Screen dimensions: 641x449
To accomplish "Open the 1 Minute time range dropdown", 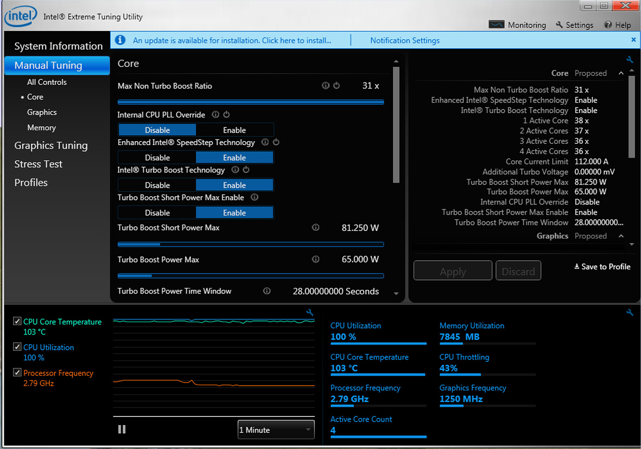I will (276, 430).
